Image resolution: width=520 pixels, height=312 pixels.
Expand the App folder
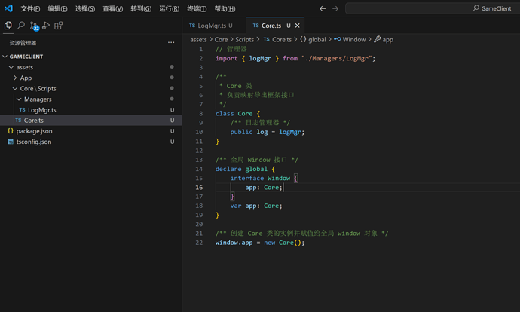(26, 78)
